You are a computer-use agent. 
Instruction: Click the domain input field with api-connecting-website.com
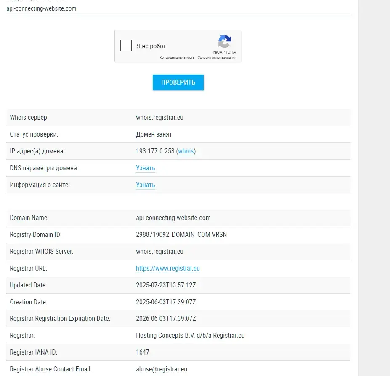point(178,9)
